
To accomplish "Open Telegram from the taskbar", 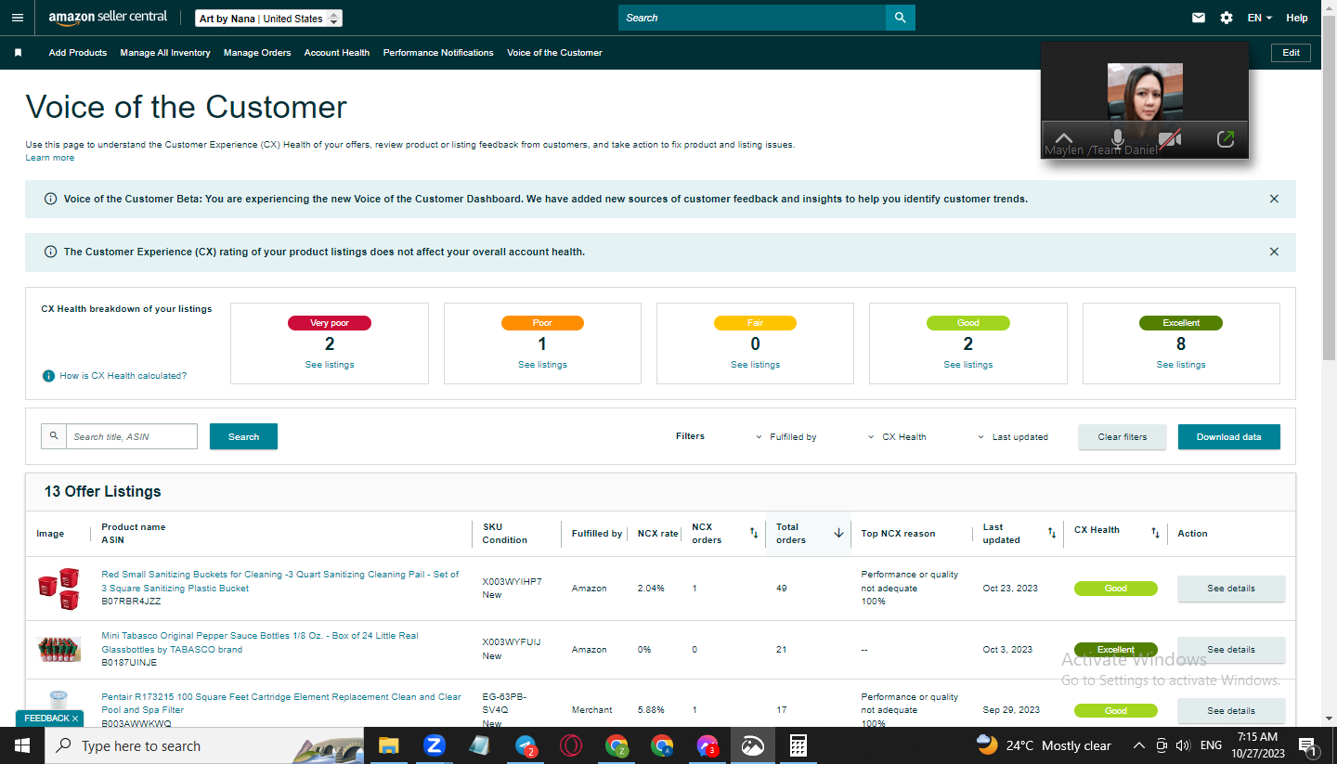I will (526, 745).
